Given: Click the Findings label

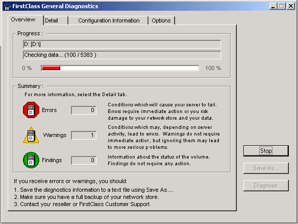Looking at the screenshot, I should point(52,160).
